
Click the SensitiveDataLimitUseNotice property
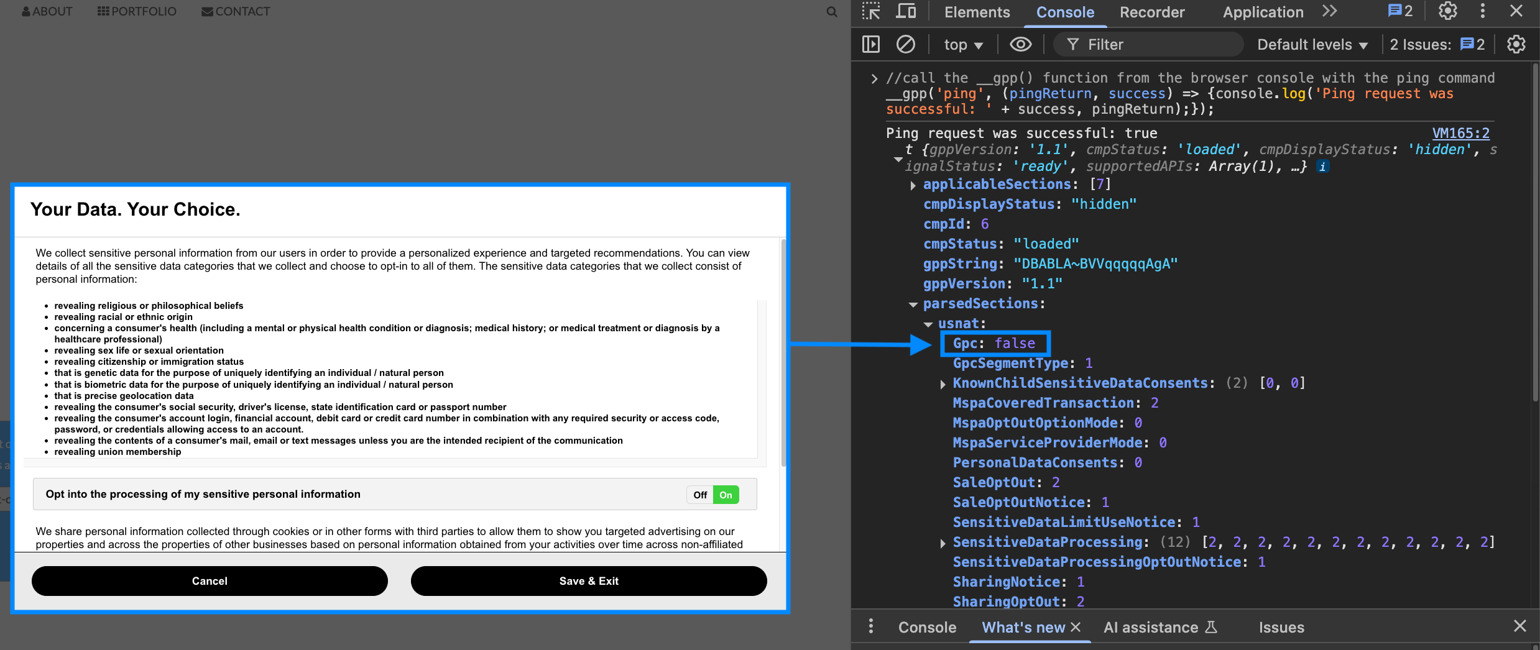click(x=1076, y=523)
